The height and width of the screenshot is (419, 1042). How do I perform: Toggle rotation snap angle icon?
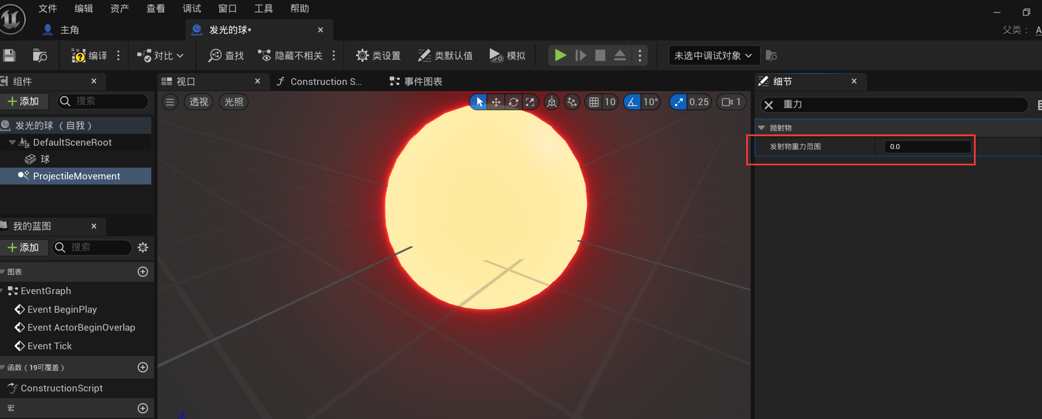pyautogui.click(x=633, y=102)
